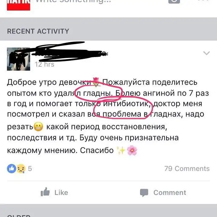Image resolution: width=217 pixels, height=217 pixels.
Task: Select the RECENT ACTIVITY section header
Action: [x=38, y=31]
